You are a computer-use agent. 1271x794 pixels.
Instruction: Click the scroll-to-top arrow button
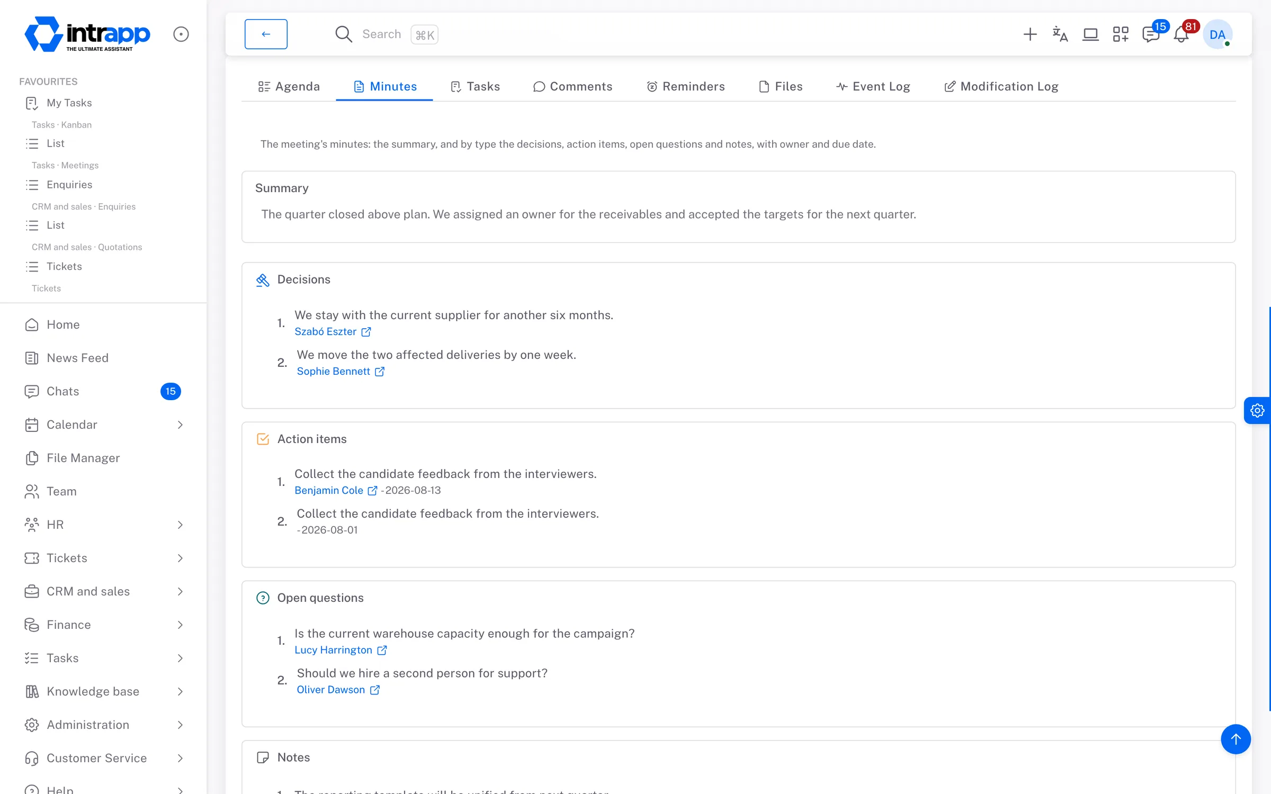pos(1236,739)
